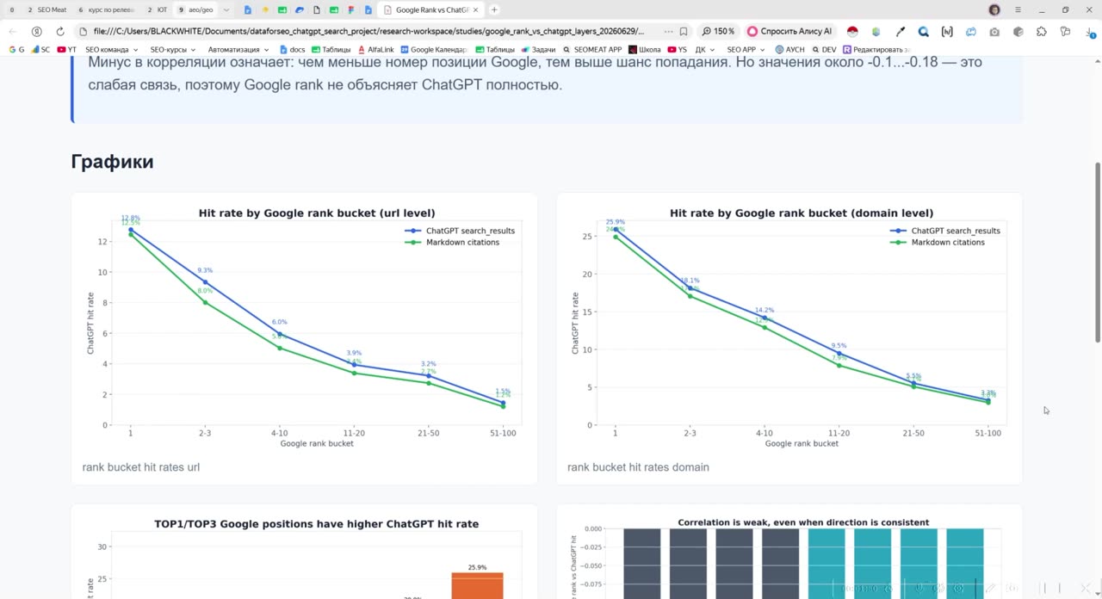The width and height of the screenshot is (1102, 599).
Task: Reload the page with the refresh icon
Action: (x=60, y=32)
